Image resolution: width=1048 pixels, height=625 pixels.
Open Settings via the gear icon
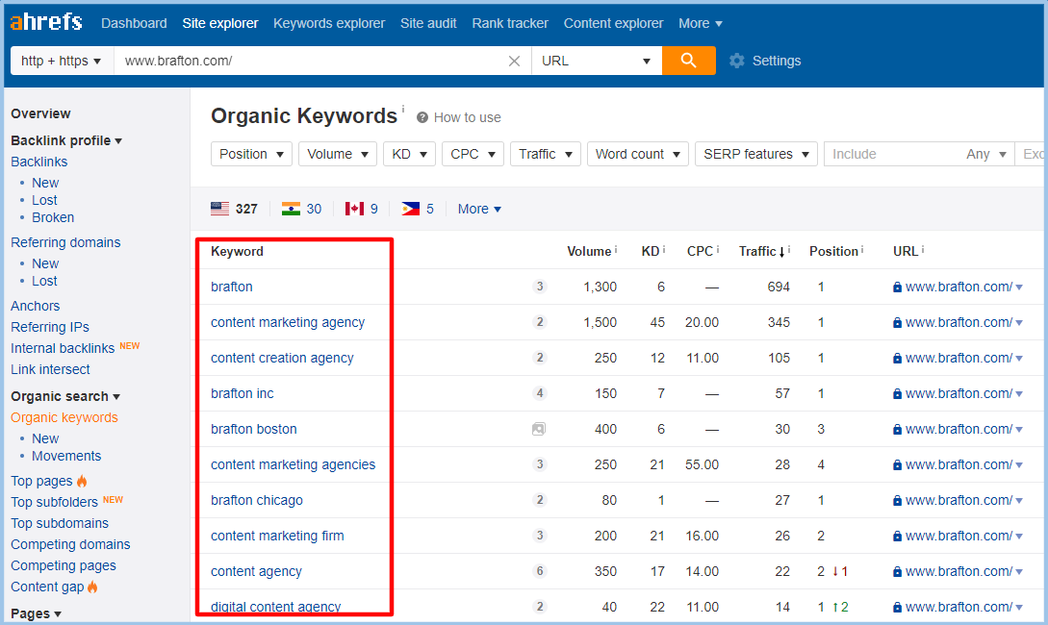736,61
